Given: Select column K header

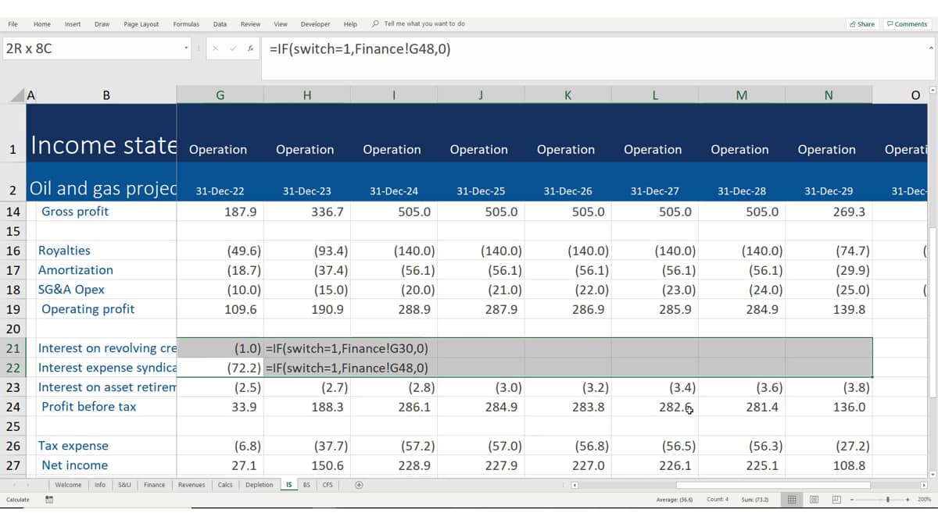Looking at the screenshot, I should [x=567, y=95].
